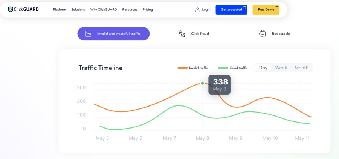Click the Bot attacks robot icon
339x159 pixels.
coord(263,34)
